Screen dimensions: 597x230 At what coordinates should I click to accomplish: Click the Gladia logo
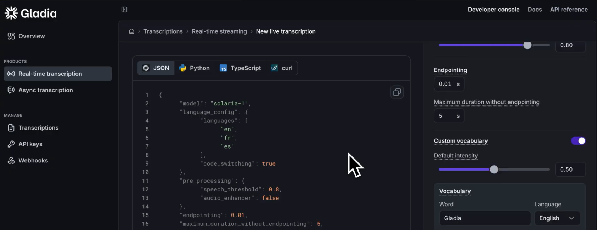click(30, 13)
